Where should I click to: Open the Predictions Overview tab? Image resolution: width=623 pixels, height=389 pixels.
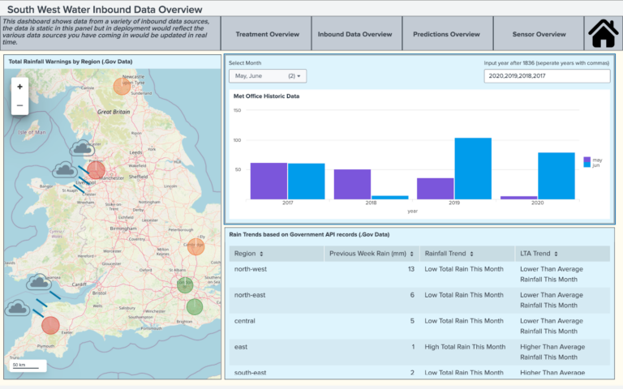(446, 34)
